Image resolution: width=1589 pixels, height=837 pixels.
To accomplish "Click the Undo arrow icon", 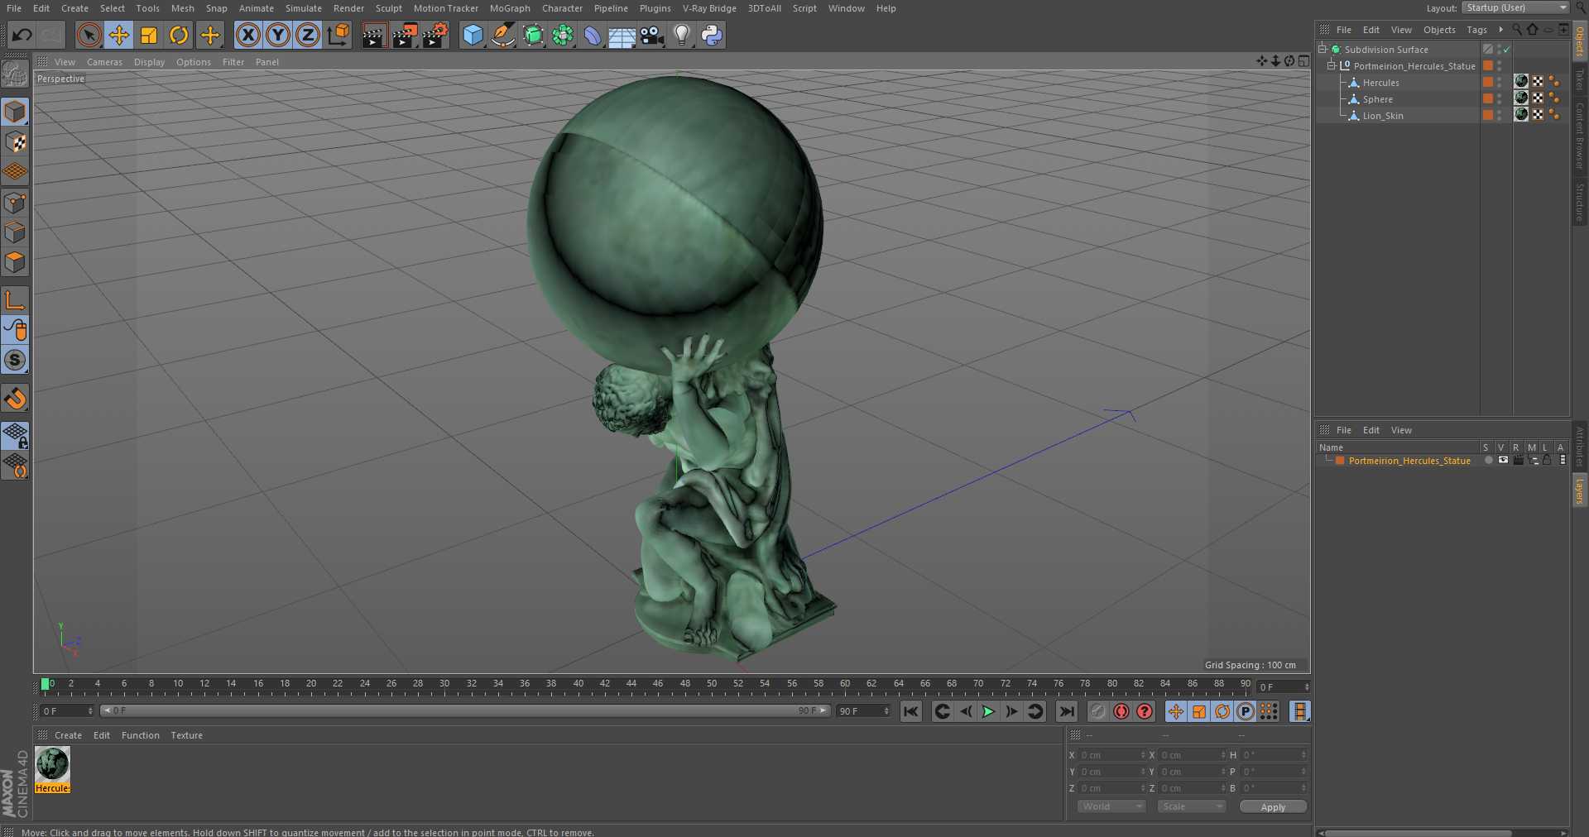I will point(22,35).
